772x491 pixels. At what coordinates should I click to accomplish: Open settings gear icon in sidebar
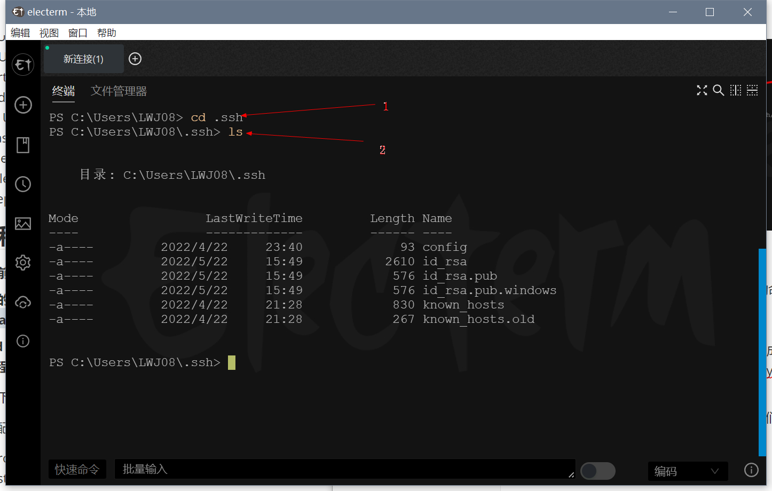(23, 263)
